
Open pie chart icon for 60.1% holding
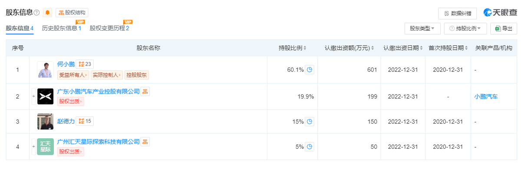[310, 70]
